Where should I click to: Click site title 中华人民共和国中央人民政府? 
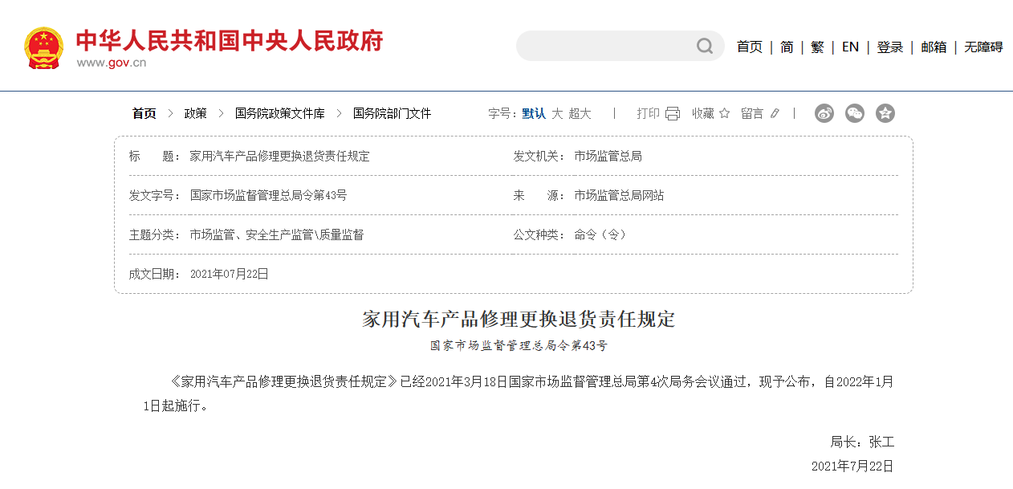(x=230, y=40)
